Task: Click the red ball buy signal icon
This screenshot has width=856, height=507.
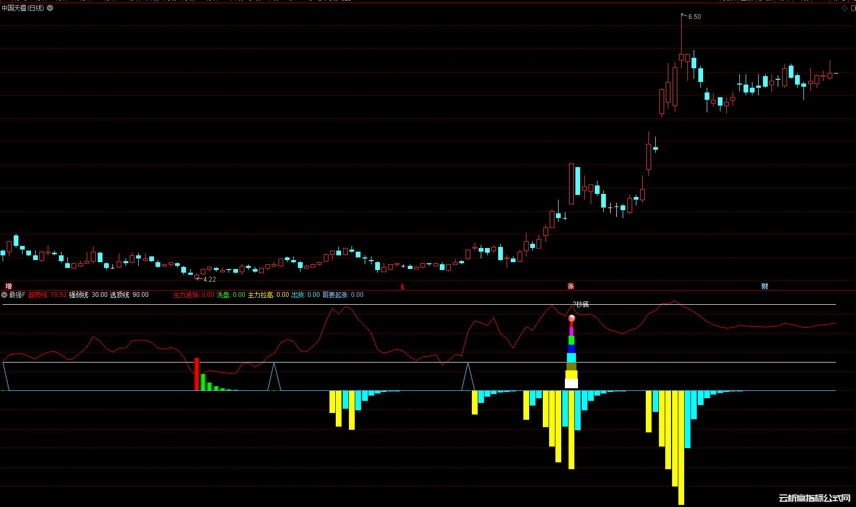Action: tap(572, 318)
